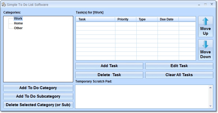This screenshot has height=113, width=218.
Task: Click the application icon in title bar
Action: click(x=4, y=5)
